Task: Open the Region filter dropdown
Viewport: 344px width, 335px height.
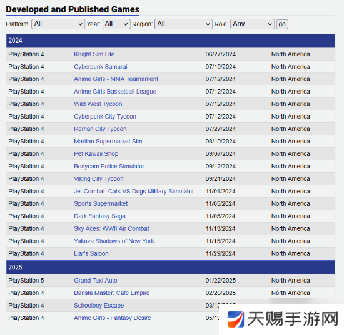Action: [x=183, y=24]
